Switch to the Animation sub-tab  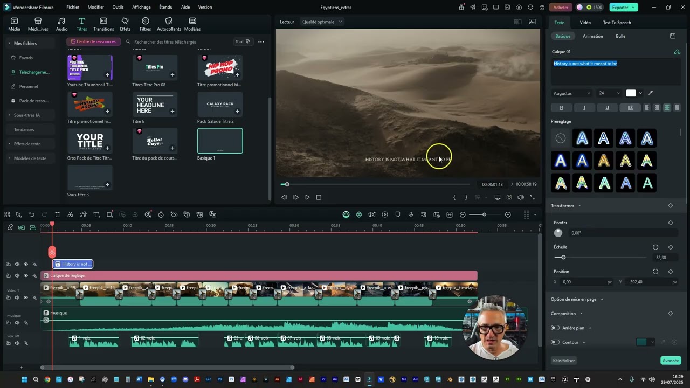click(x=593, y=36)
